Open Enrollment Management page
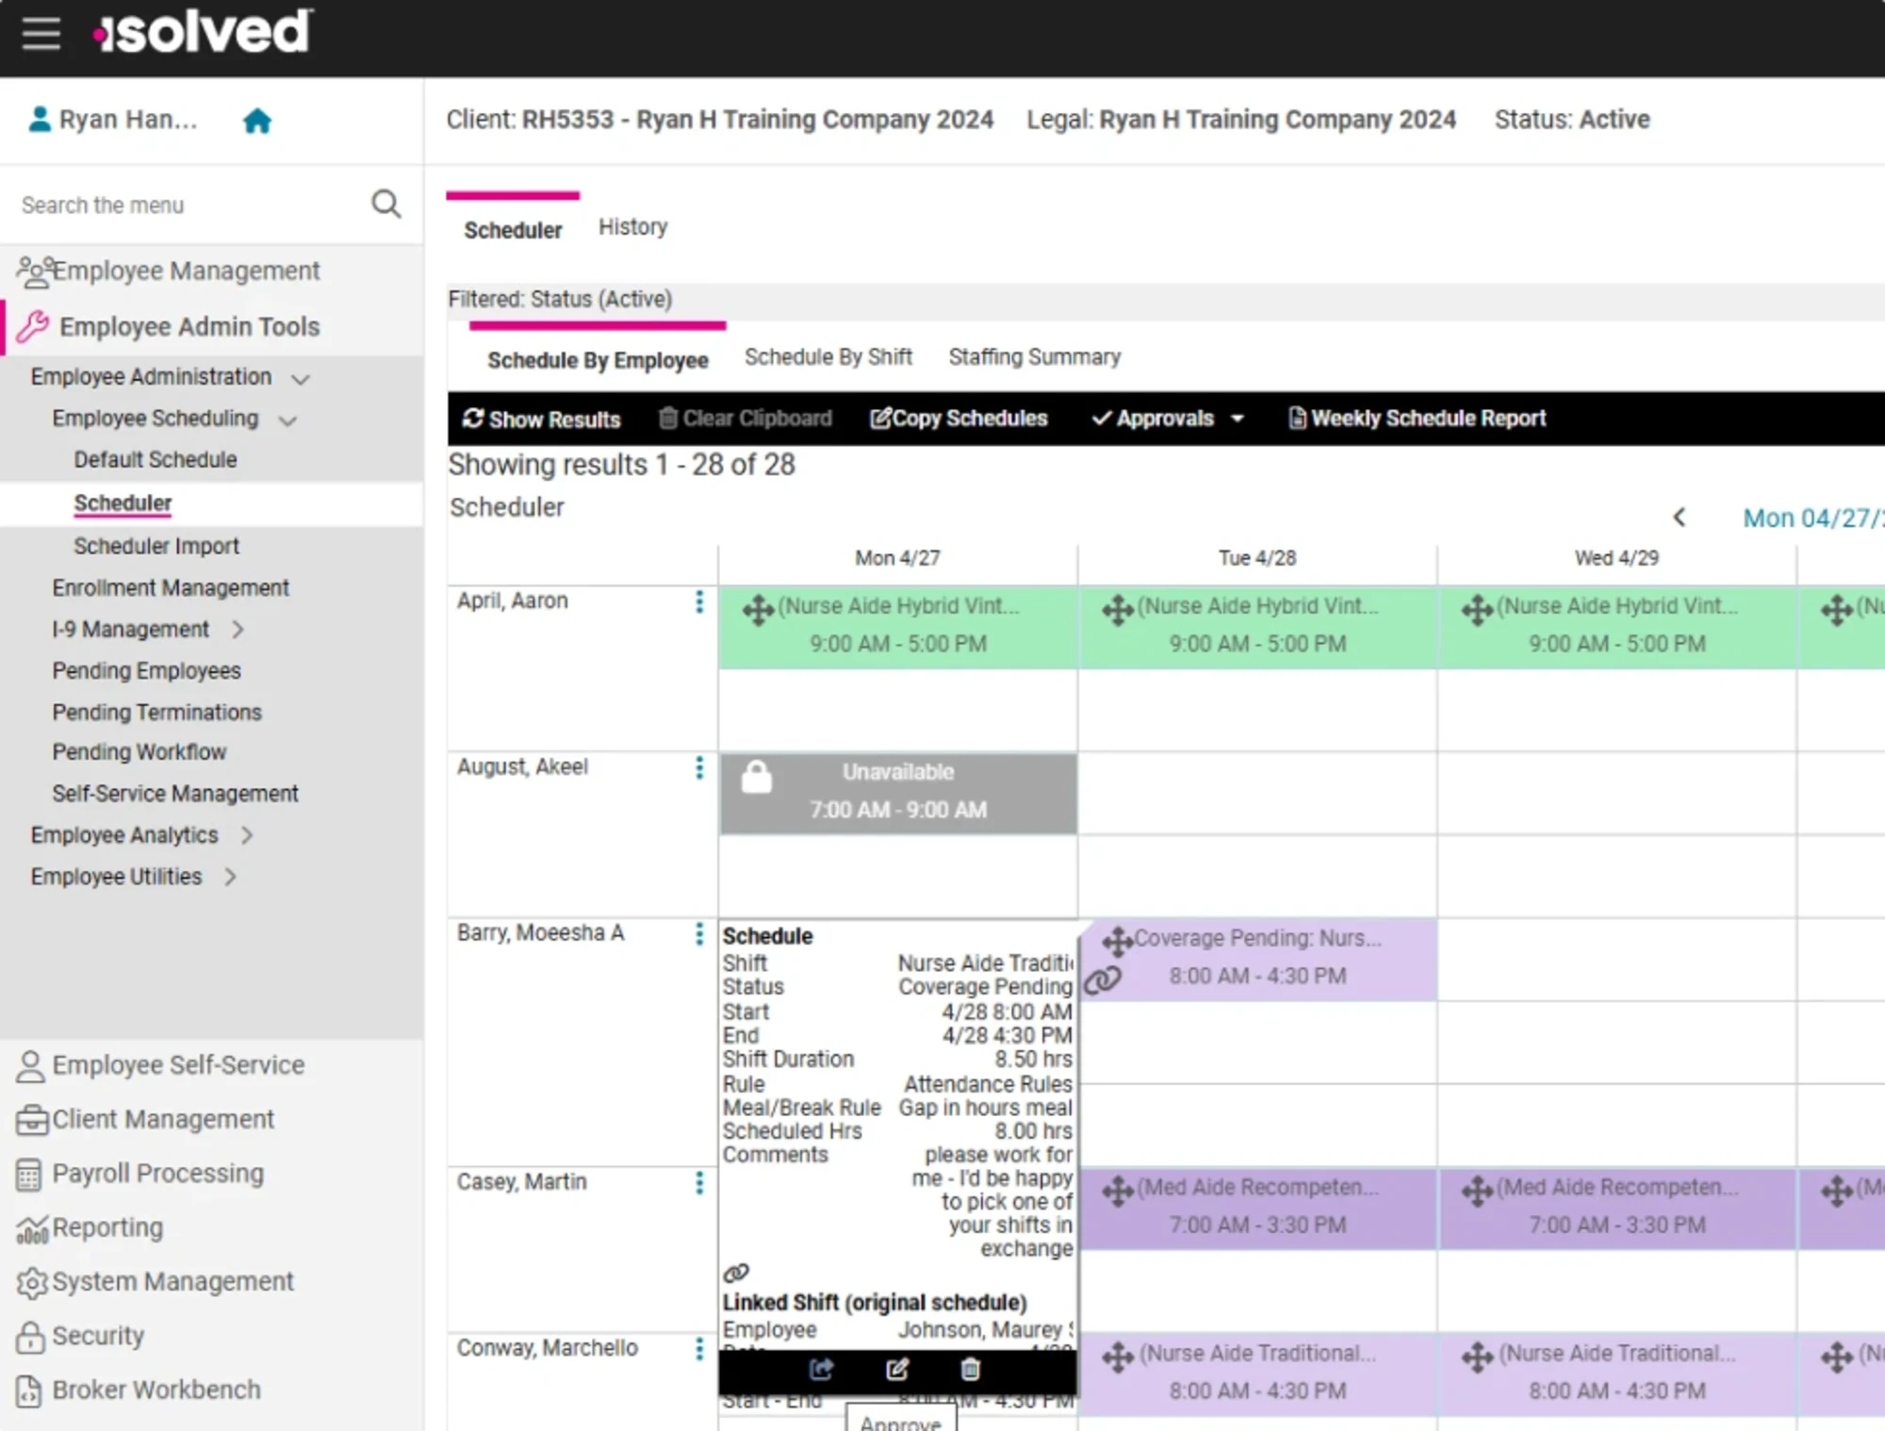The width and height of the screenshot is (1885, 1431). [171, 588]
